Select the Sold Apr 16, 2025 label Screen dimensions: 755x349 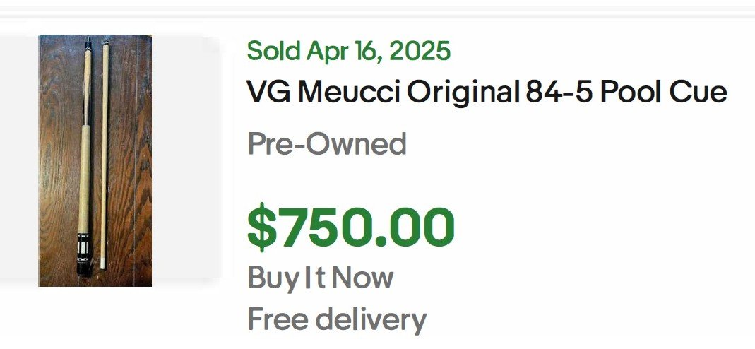click(x=349, y=51)
